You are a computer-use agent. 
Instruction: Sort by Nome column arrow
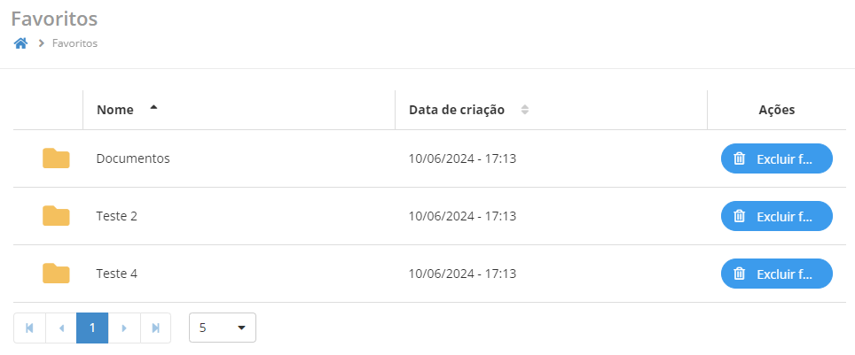click(x=153, y=108)
